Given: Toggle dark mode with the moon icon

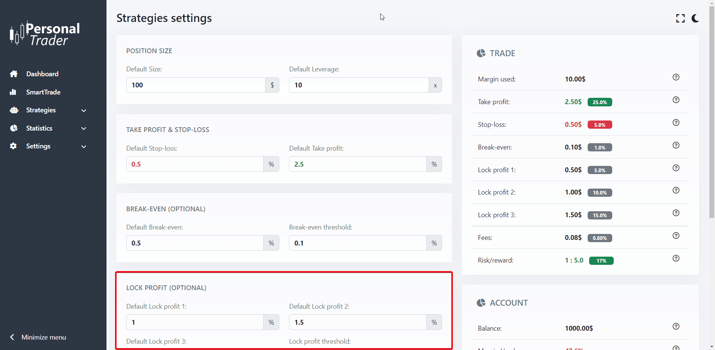Looking at the screenshot, I should pos(695,18).
